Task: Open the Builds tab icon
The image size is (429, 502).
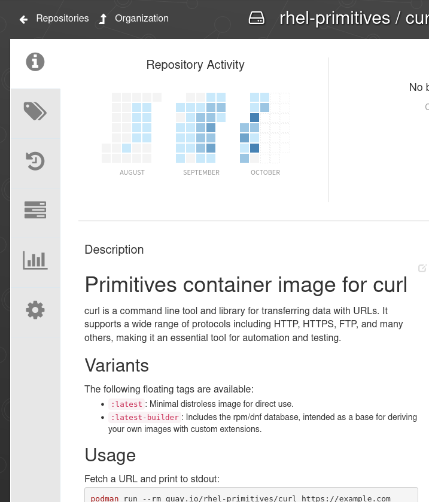Action: click(35, 210)
